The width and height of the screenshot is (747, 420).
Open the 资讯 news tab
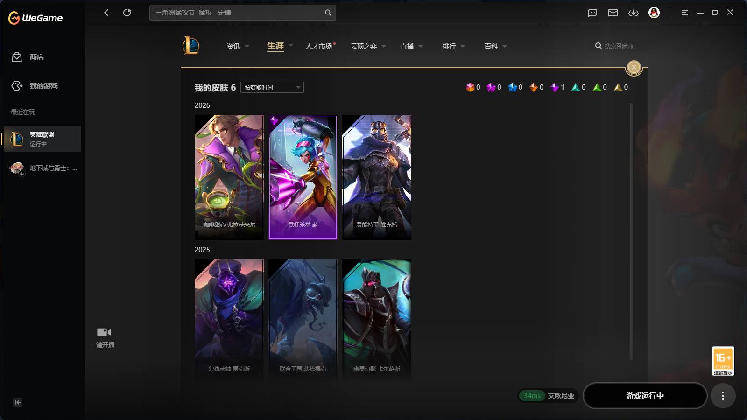click(x=233, y=46)
